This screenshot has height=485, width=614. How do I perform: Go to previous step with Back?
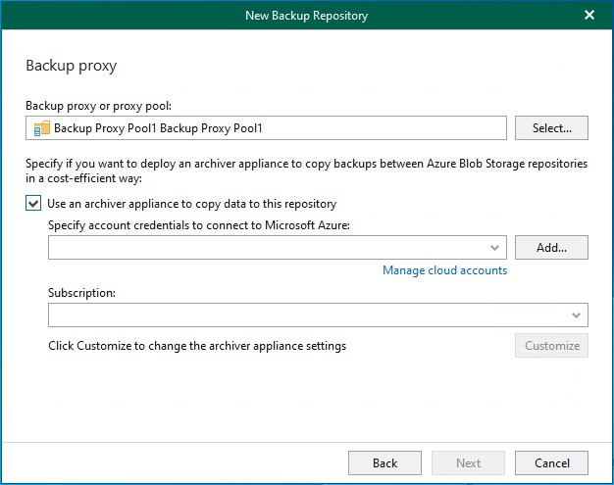(384, 463)
